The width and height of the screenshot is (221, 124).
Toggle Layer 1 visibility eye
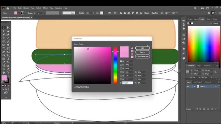point(188,86)
